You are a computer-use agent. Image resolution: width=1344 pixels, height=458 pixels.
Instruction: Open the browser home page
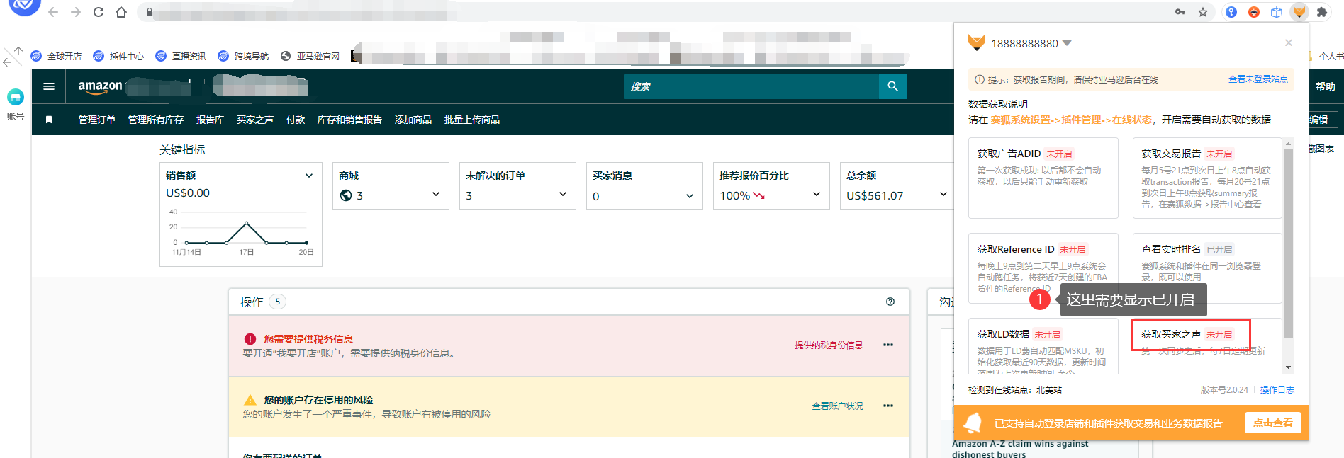click(x=121, y=12)
